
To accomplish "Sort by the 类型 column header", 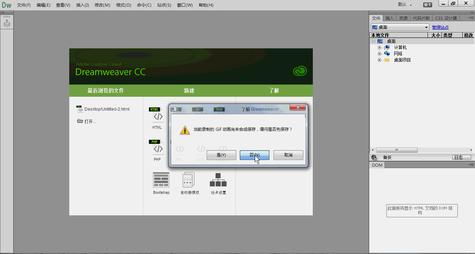I will coord(452,35).
